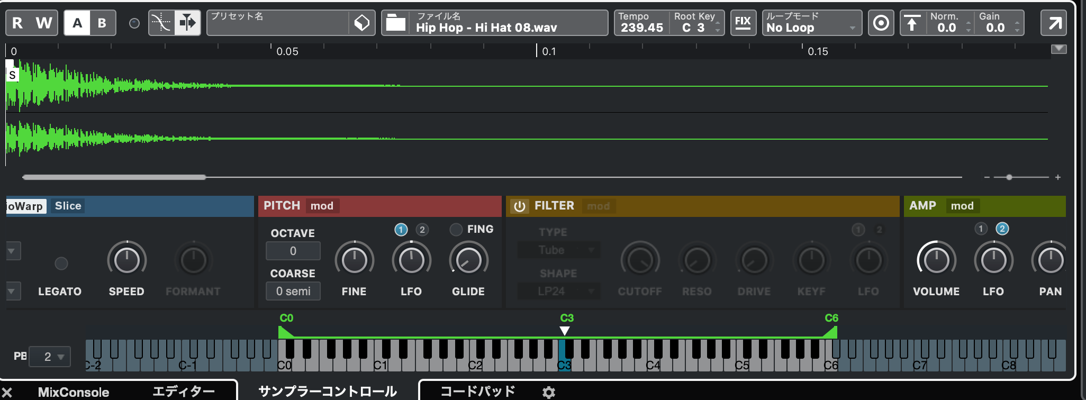Open the filter SHAPE dropdown showing LP24
Image resolution: width=1086 pixels, height=400 pixels.
click(559, 290)
